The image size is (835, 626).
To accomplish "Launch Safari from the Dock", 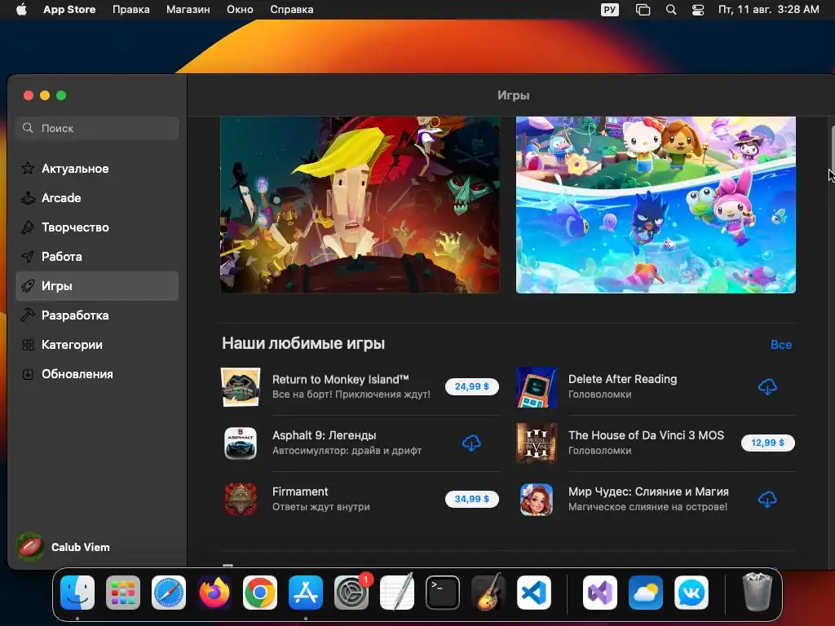I will [169, 593].
